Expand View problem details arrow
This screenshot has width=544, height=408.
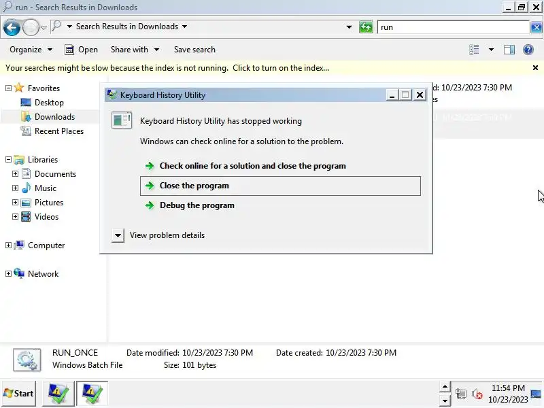(x=118, y=235)
